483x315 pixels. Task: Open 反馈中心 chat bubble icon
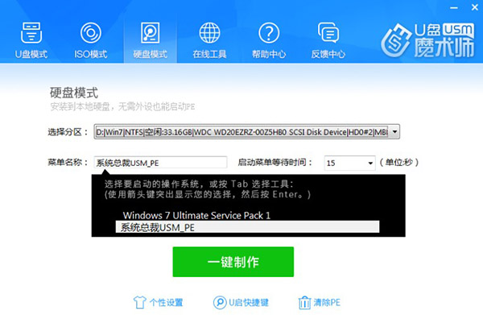[328, 32]
